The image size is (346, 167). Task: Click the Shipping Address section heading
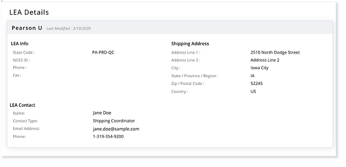190,44
